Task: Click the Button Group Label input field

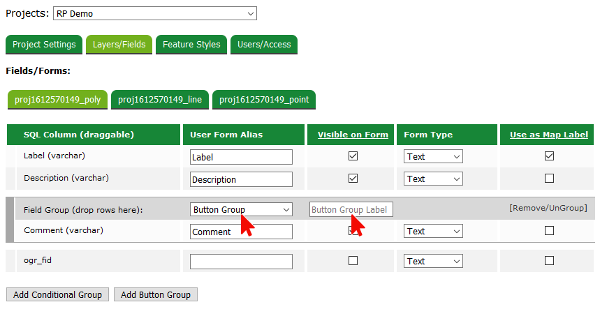Action: 351,209
